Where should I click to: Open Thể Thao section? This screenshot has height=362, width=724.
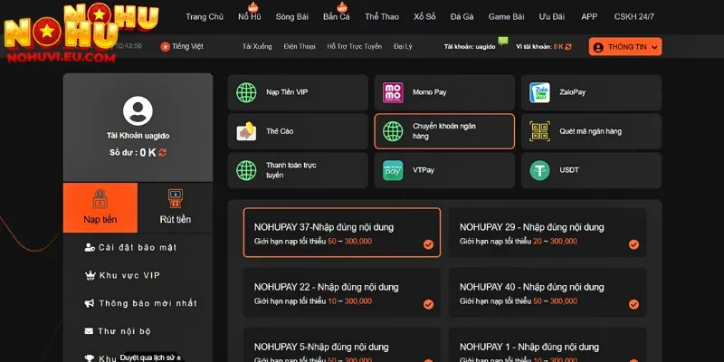[x=381, y=17]
